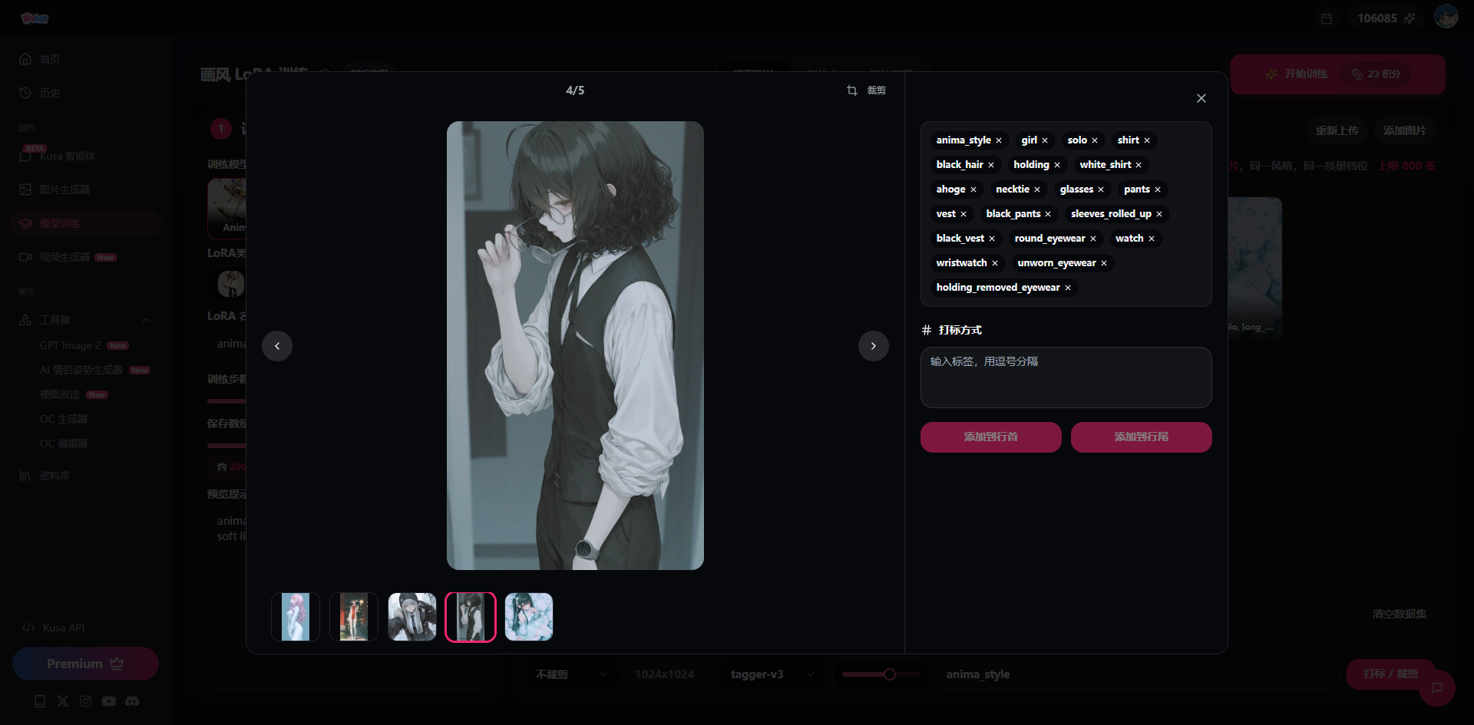Remove the necktie tag
Image resolution: width=1474 pixels, height=725 pixels.
(1037, 189)
